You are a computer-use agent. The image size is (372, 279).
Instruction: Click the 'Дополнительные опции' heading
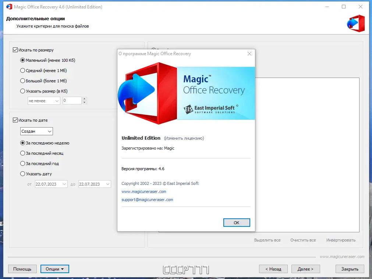[35, 18]
